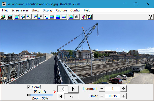Click the picture with vertical split line icon
154x101 pixels.
pyautogui.click(x=71, y=17)
